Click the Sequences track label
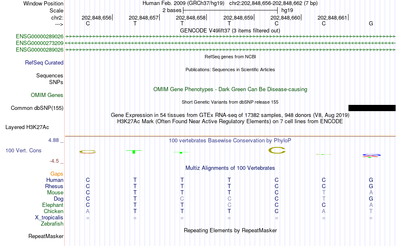 click(x=50, y=75)
